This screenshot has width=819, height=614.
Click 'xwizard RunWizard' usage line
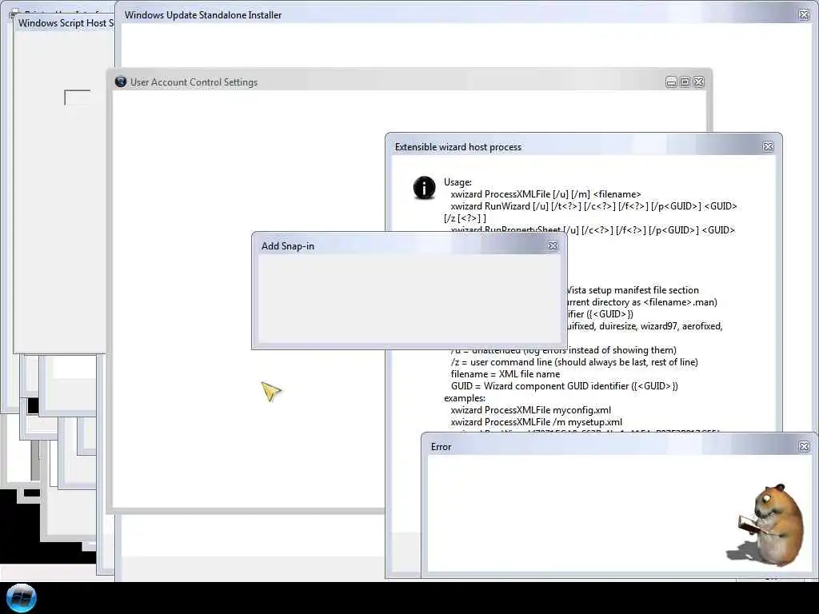[593, 206]
